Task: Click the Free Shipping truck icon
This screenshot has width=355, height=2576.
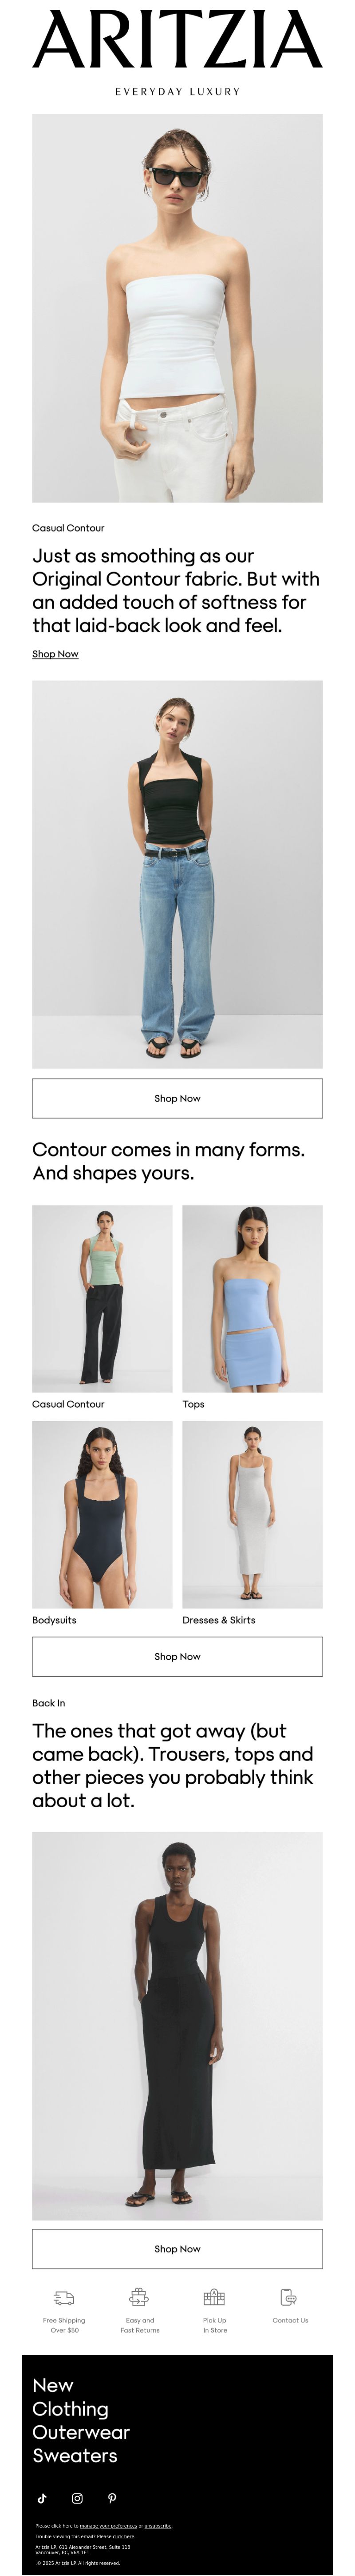Action: [64, 2297]
